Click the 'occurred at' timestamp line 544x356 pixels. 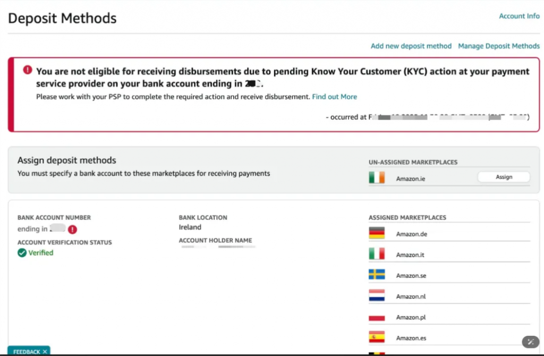pos(428,117)
